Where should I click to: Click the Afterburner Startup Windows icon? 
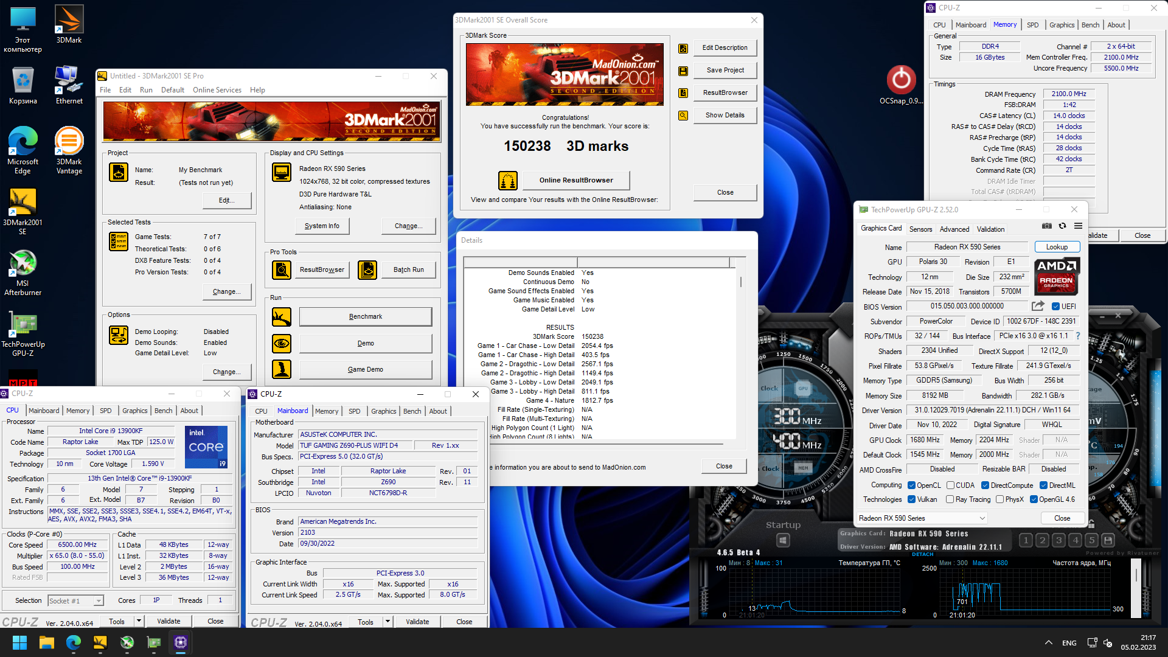click(x=783, y=540)
